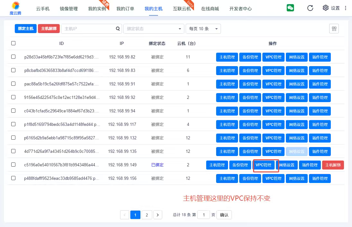352x227 pixels.
Task: Tick checkbox for host 192.168.99.149
Action: click(13, 165)
